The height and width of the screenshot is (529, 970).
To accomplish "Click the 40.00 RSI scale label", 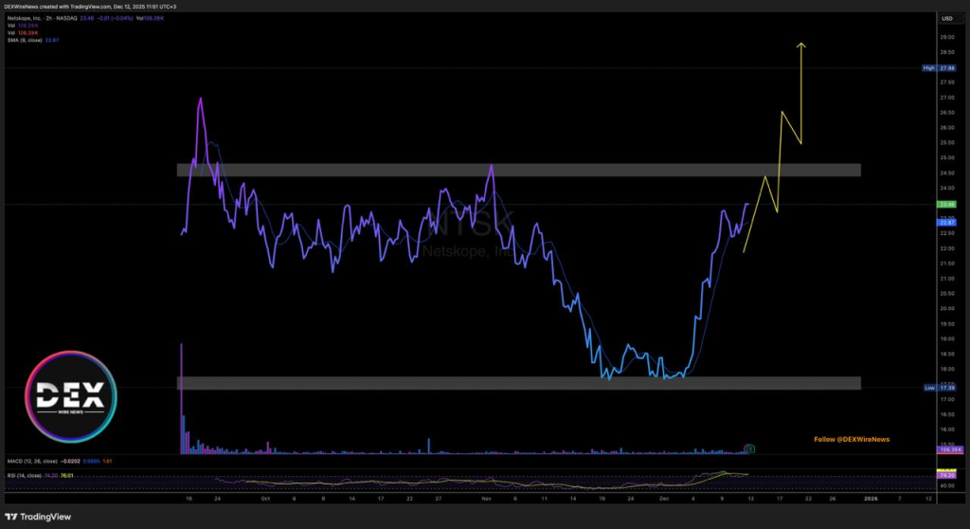I will coord(947,486).
